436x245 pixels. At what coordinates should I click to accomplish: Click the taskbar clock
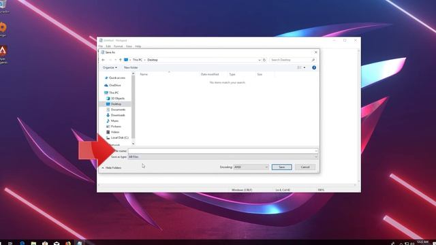click(423, 242)
